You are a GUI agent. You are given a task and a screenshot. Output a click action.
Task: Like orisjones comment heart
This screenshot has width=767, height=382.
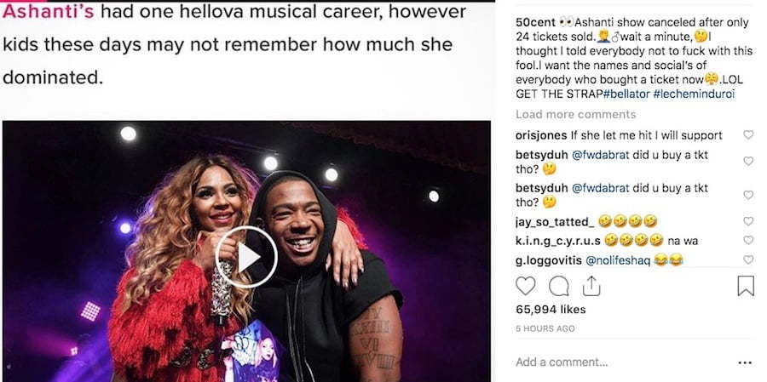(x=748, y=134)
